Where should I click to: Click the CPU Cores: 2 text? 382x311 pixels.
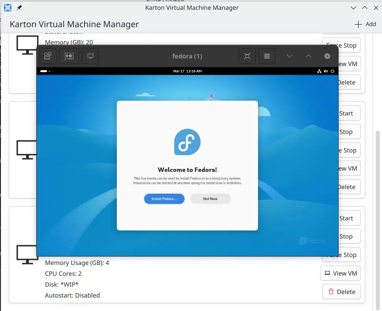pos(63,274)
